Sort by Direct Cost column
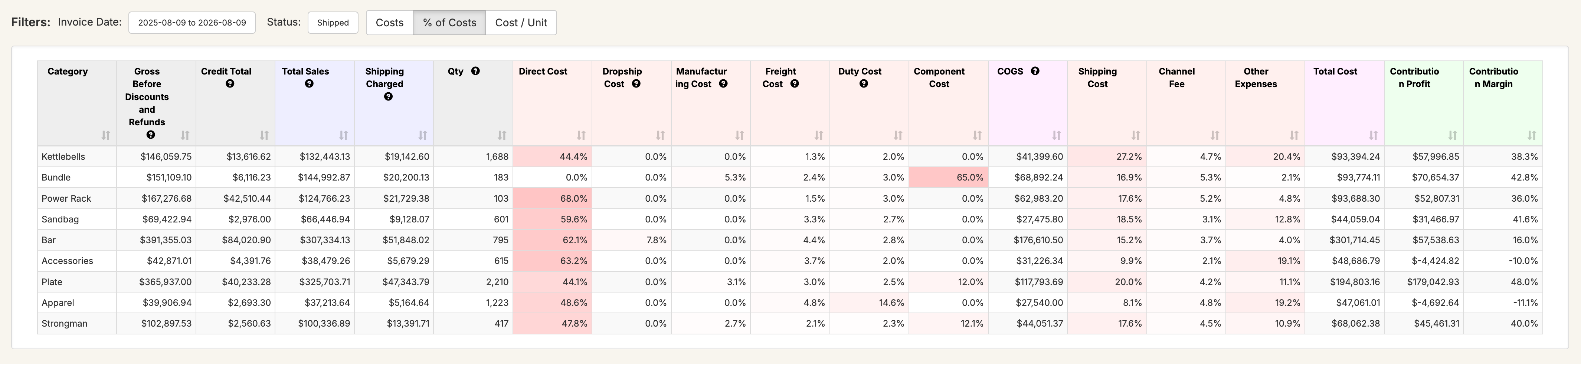Image resolution: width=1581 pixels, height=370 pixels. pyautogui.click(x=581, y=135)
